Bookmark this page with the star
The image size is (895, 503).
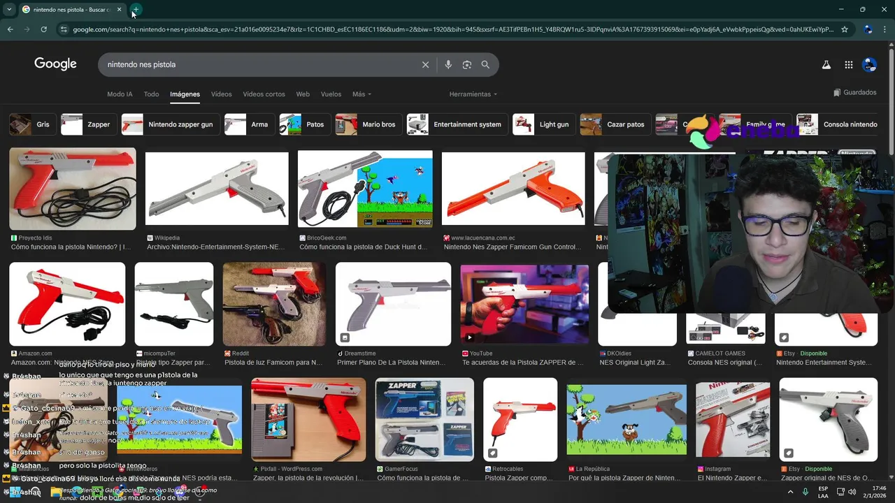click(x=845, y=29)
